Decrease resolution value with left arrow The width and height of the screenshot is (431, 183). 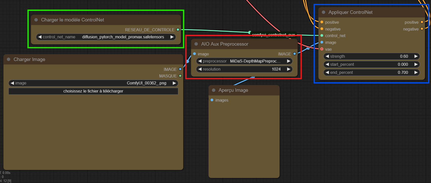(200, 69)
